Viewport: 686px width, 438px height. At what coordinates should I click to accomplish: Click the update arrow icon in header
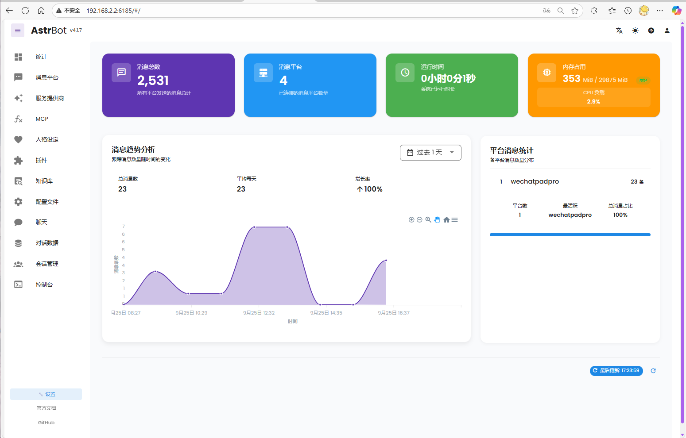pyautogui.click(x=651, y=31)
